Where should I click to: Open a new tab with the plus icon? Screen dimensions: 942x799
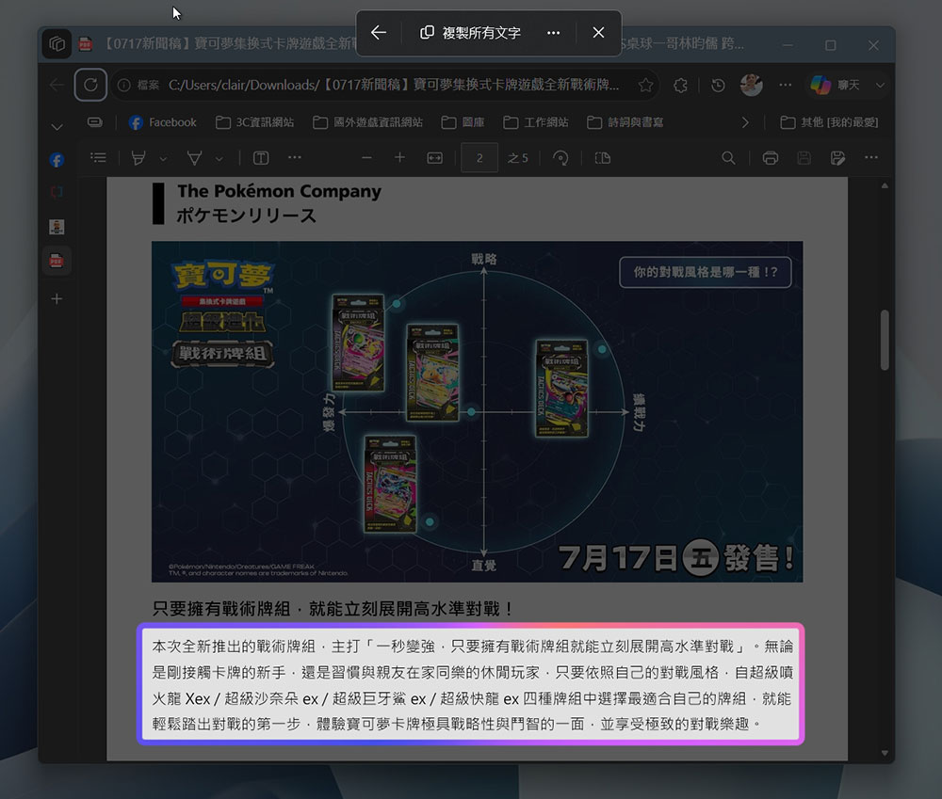pyautogui.click(x=57, y=299)
